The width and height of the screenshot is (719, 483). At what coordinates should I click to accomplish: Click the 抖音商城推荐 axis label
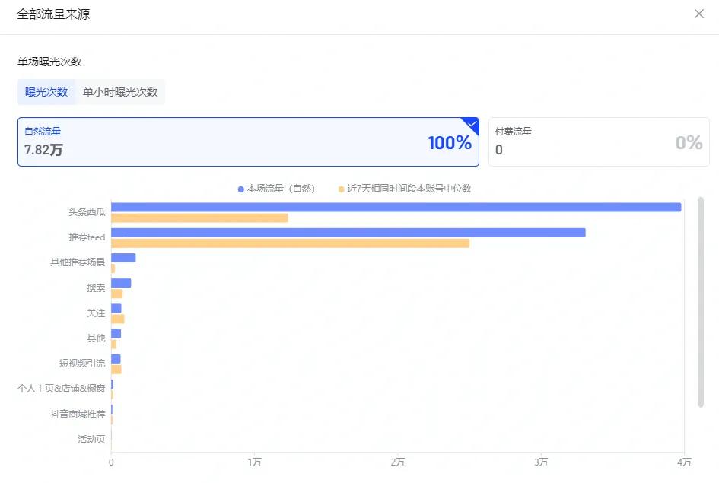click(76, 415)
